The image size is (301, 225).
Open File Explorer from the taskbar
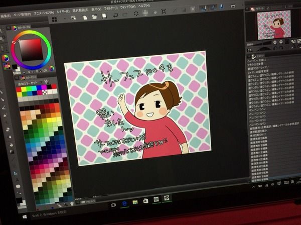click(x=135, y=202)
